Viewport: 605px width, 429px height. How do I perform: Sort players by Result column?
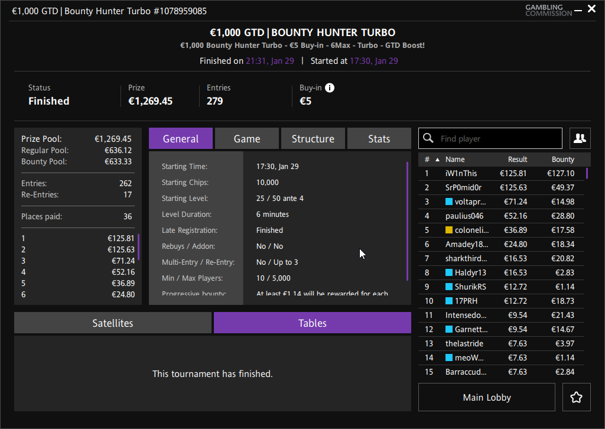[518, 160]
